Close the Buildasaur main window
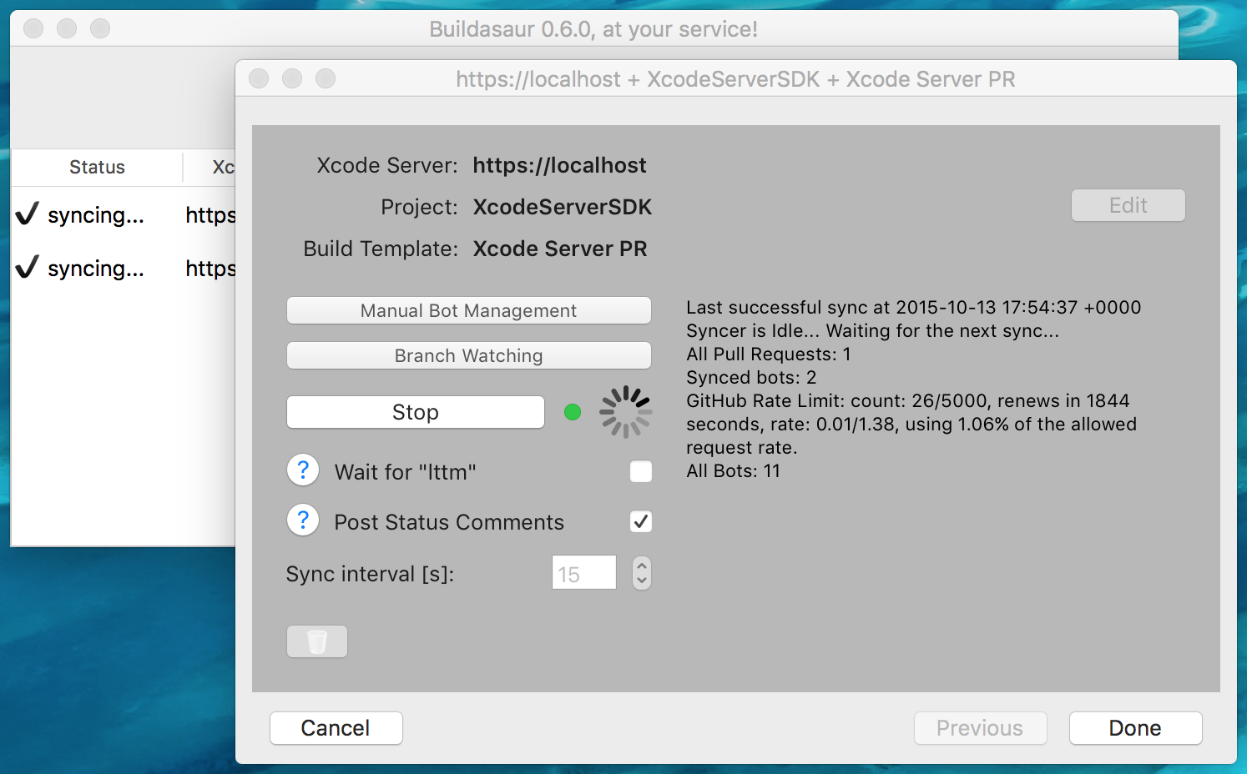Viewport: 1247px width, 774px height. tap(33, 28)
